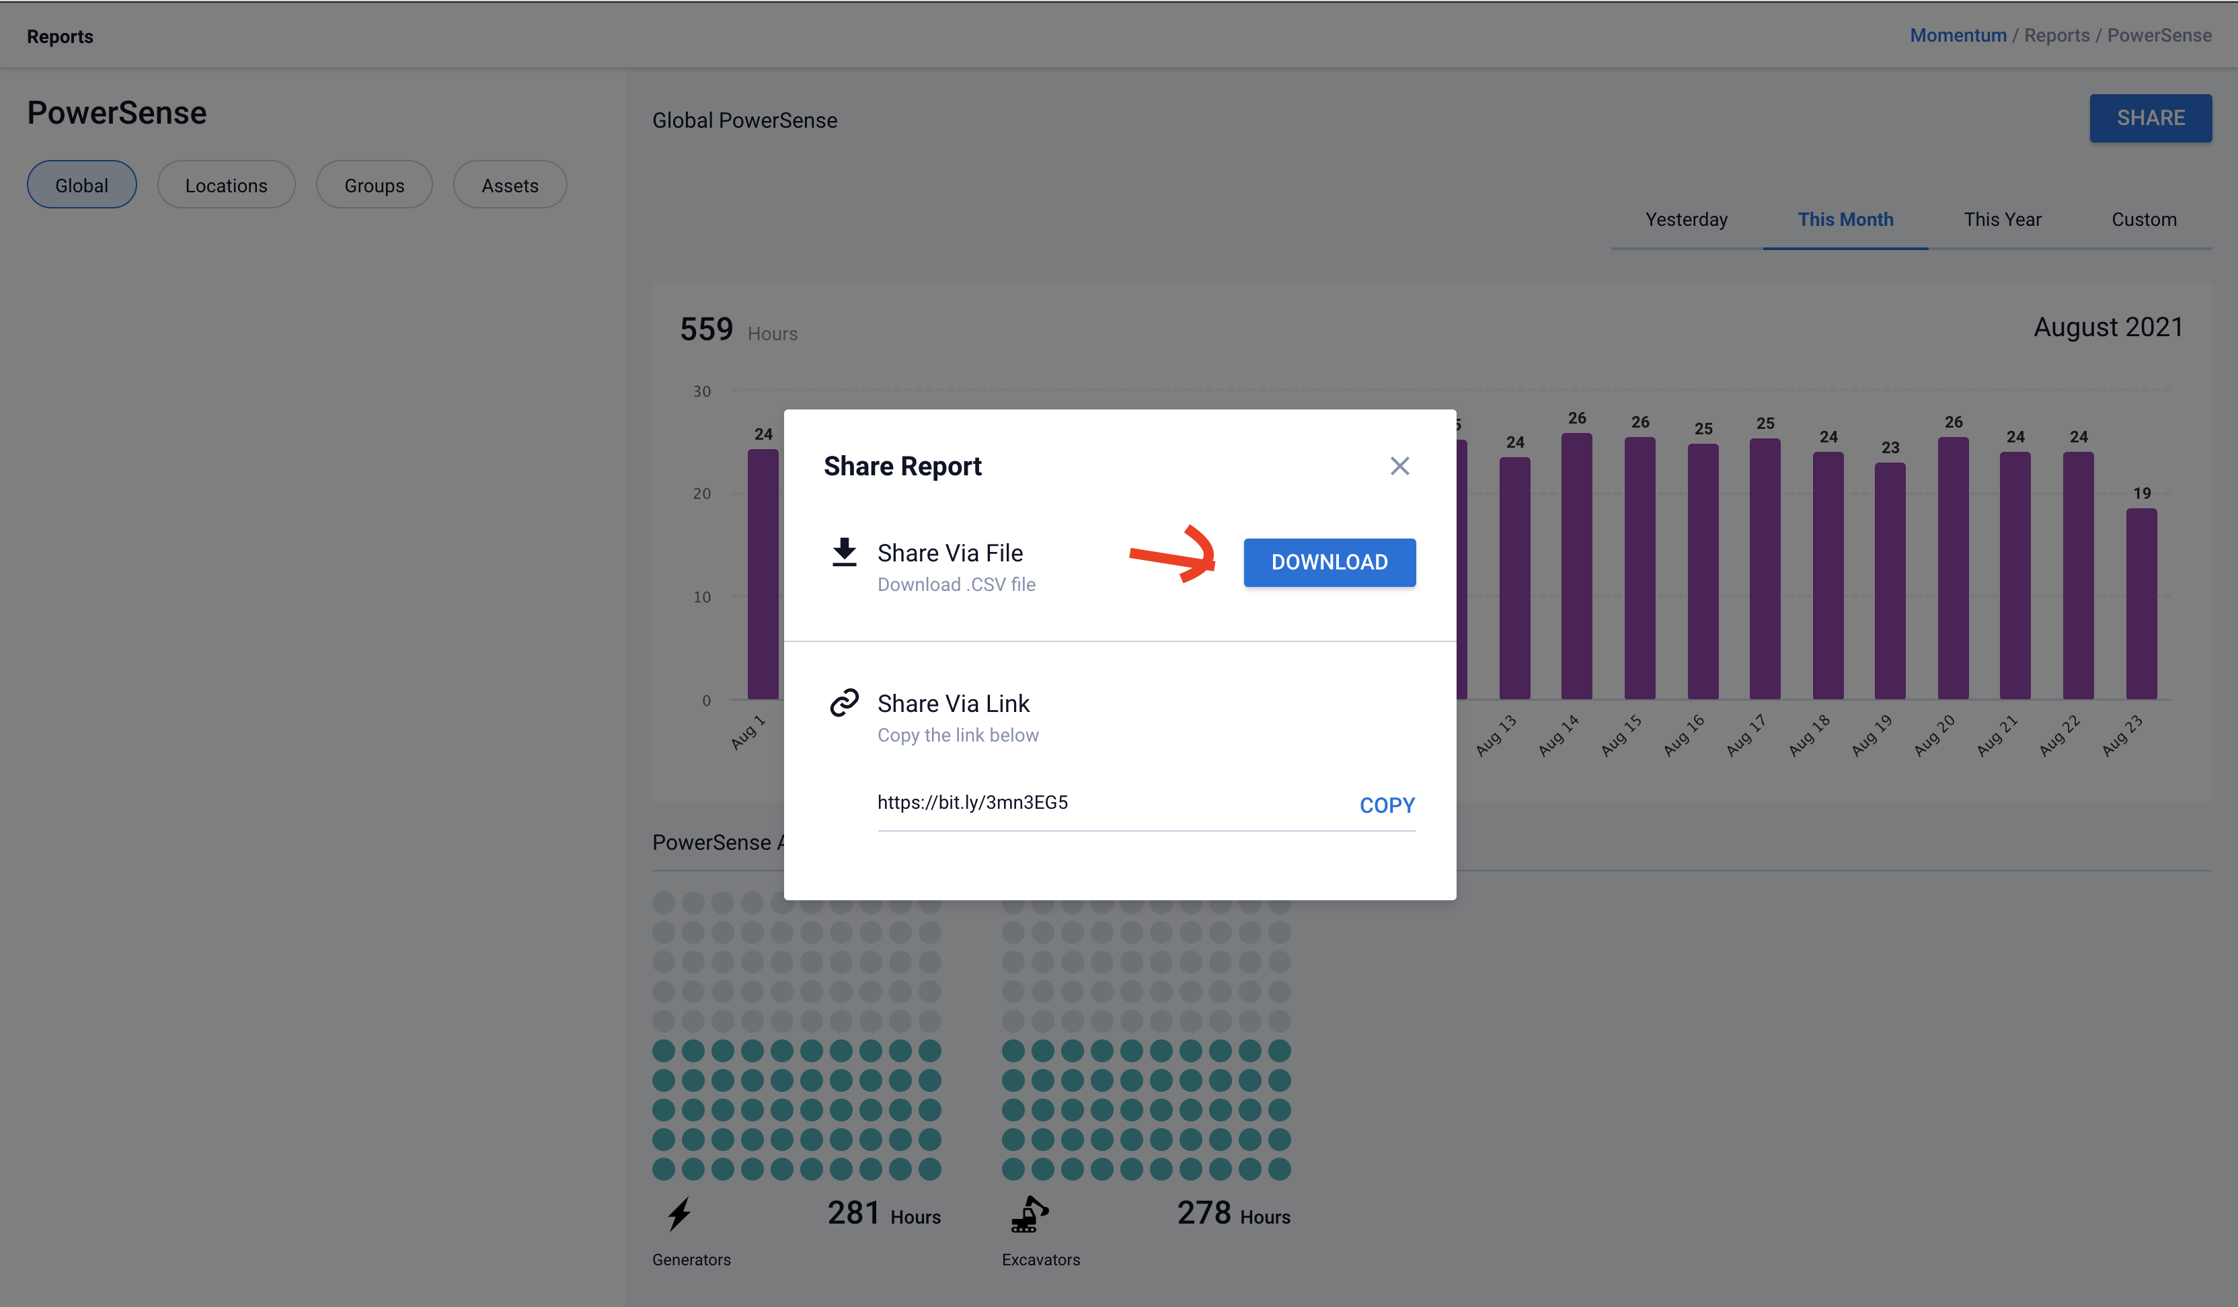Open the Custom date range tab

(x=2143, y=219)
